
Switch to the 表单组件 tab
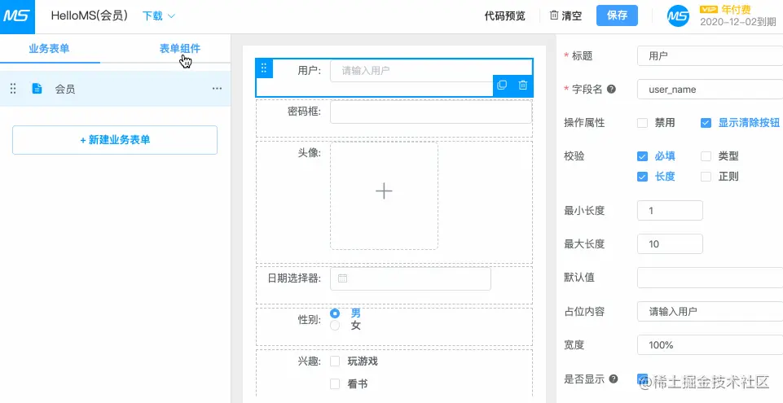180,49
